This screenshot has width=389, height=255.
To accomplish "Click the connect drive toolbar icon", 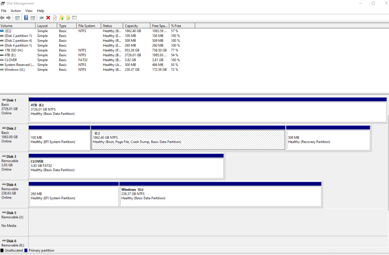I will coord(41,18).
